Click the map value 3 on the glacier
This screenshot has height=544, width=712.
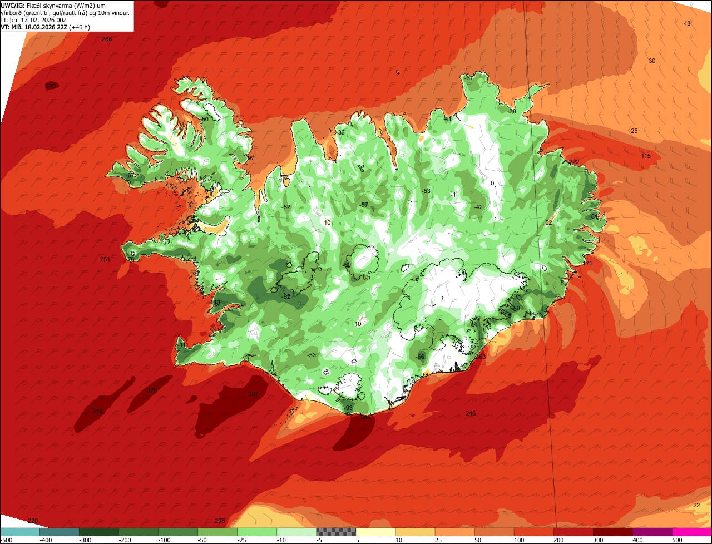click(442, 298)
